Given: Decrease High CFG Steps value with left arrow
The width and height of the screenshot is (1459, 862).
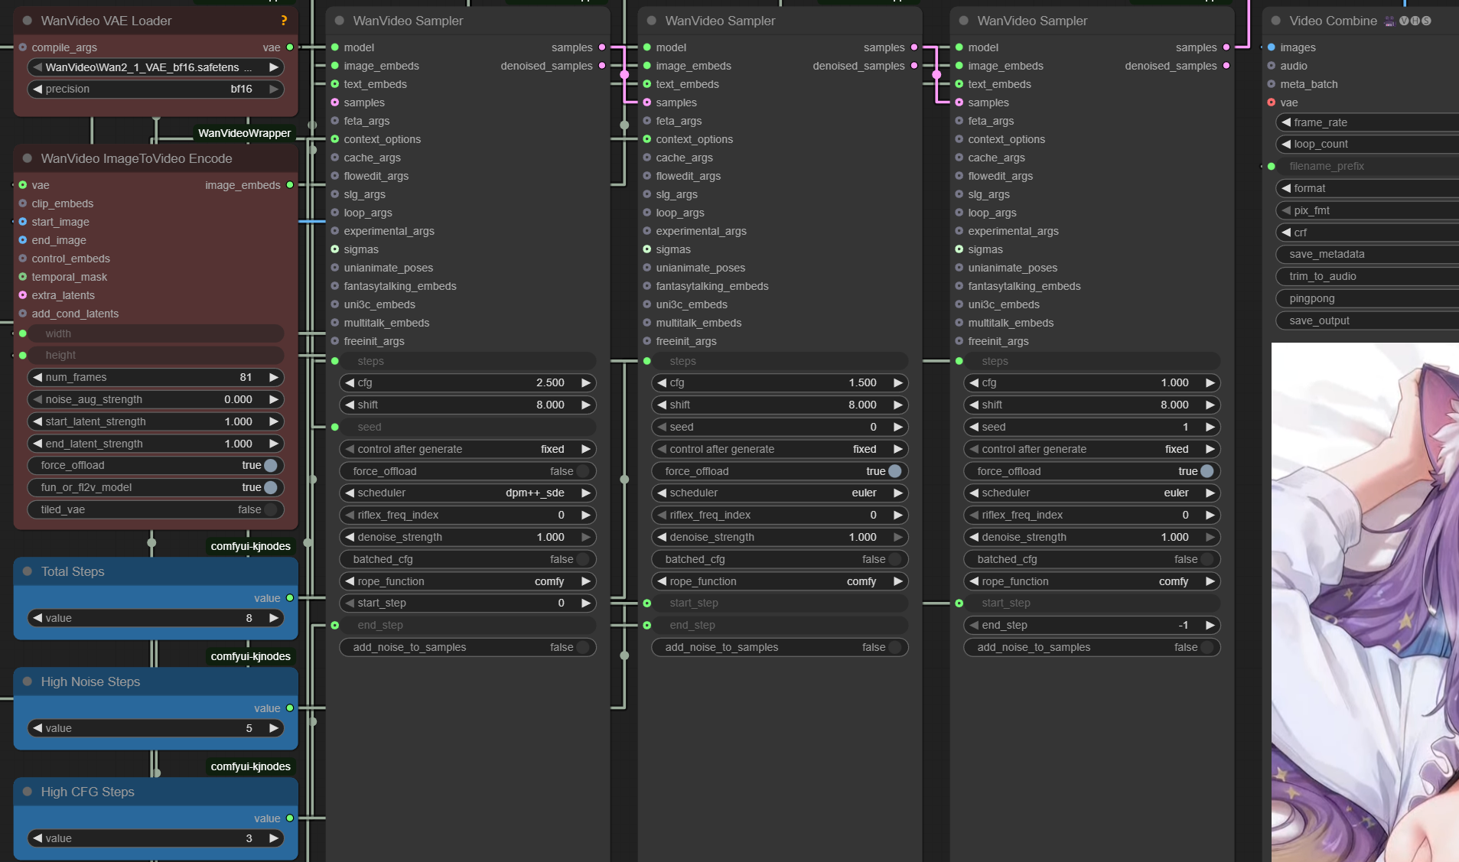Looking at the screenshot, I should (x=37, y=838).
